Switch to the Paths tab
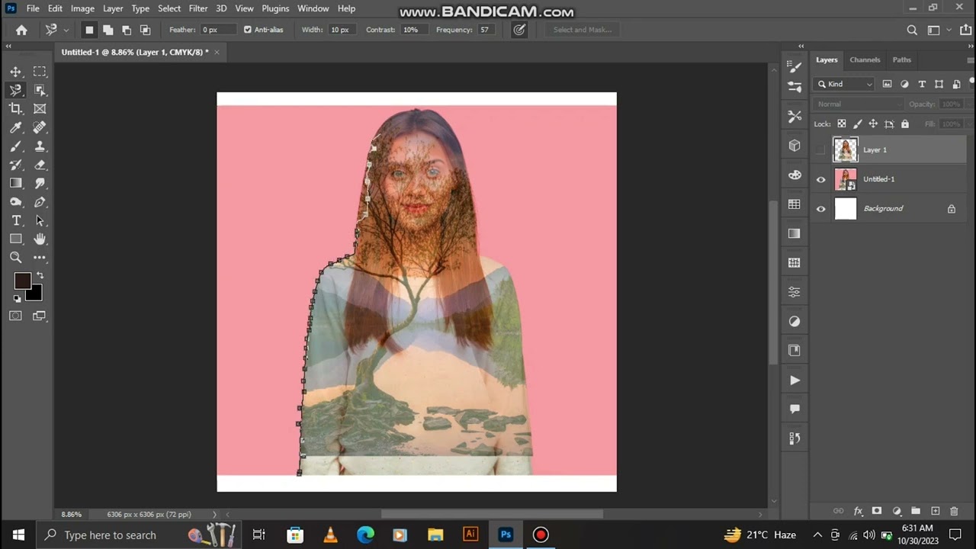 902,59
